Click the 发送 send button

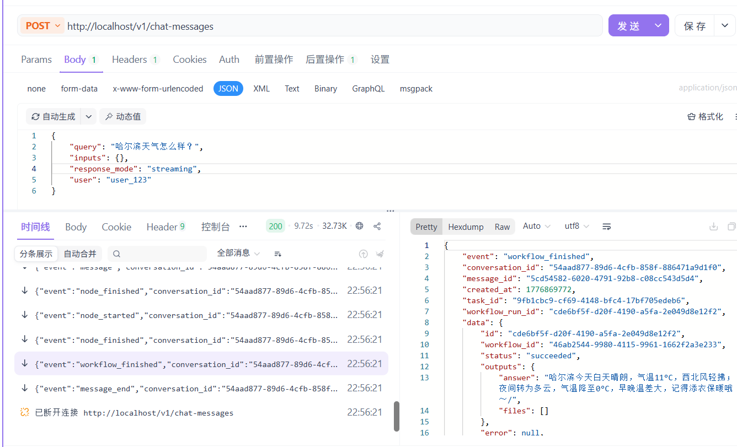[628, 26]
